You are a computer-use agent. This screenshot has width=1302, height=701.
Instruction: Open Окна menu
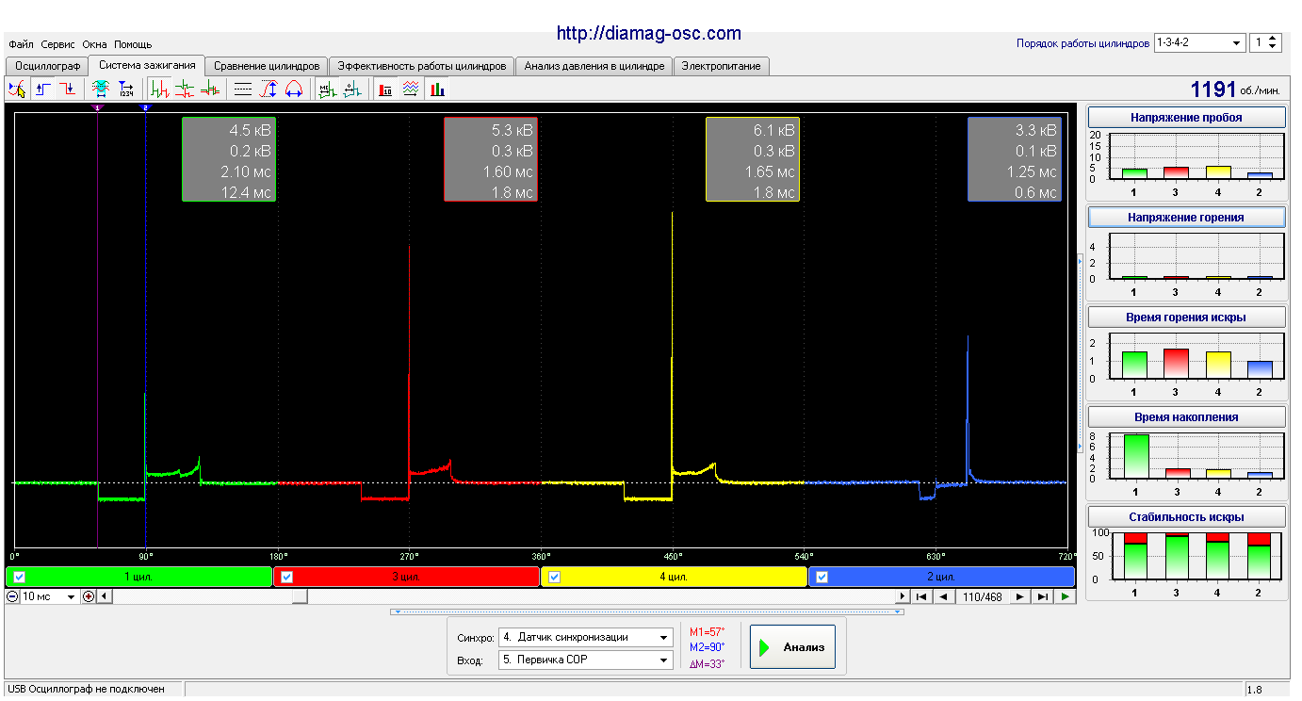click(x=94, y=44)
